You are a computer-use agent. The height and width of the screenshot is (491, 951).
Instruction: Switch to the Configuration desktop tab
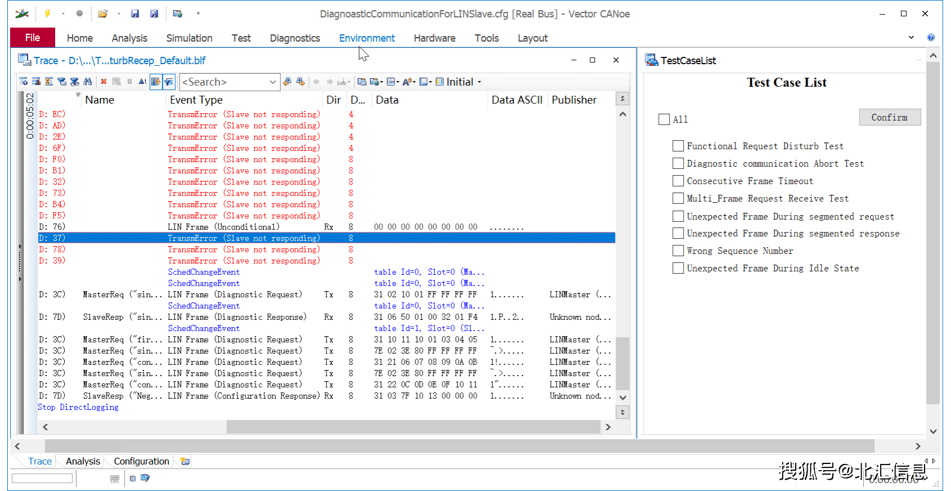point(141,461)
